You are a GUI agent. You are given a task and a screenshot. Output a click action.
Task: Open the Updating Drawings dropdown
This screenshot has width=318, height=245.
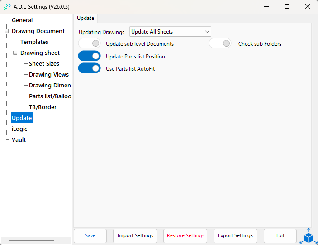click(x=170, y=32)
